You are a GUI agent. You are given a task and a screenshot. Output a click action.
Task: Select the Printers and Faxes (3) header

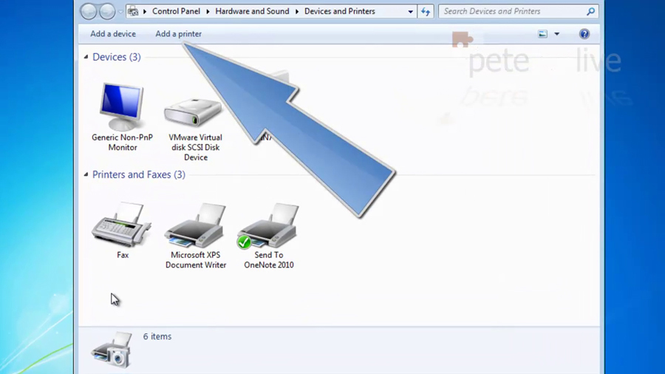tap(139, 174)
